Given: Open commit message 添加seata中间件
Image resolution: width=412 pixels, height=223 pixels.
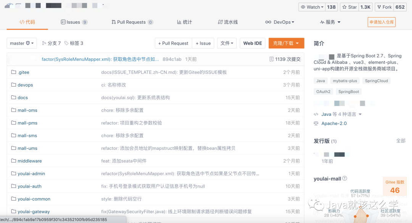Looking at the screenshot, I should [124, 161].
